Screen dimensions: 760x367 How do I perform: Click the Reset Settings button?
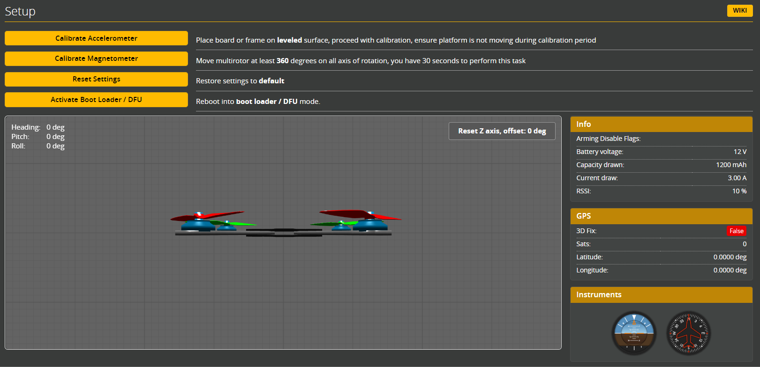pos(96,79)
